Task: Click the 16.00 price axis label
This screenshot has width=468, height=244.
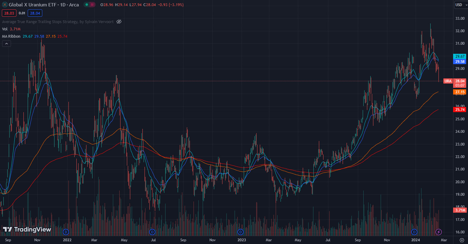Action: [x=460, y=232]
